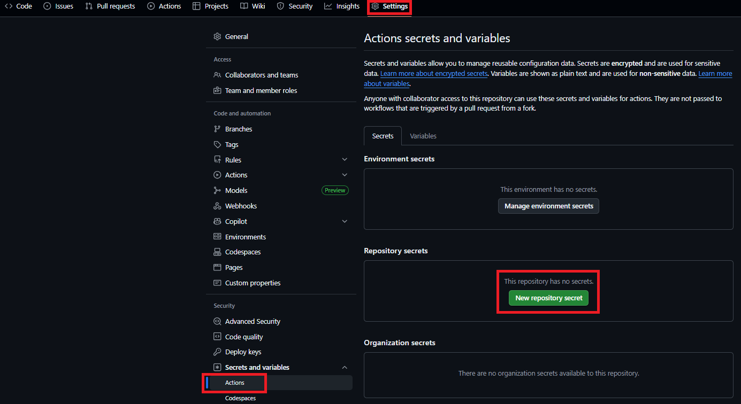Click the Webhooks icon
This screenshot has width=741, height=404.
click(x=217, y=206)
